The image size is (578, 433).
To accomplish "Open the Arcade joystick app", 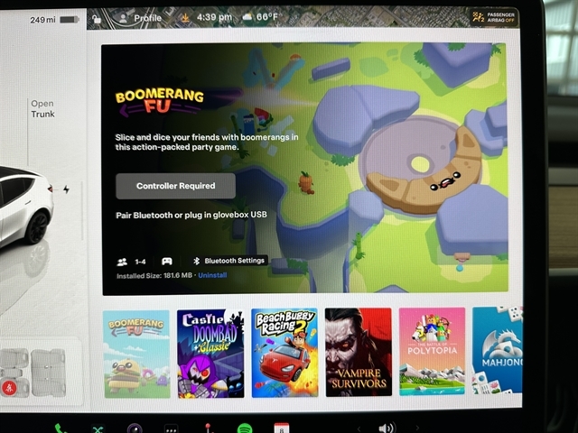I will [x=209, y=428].
